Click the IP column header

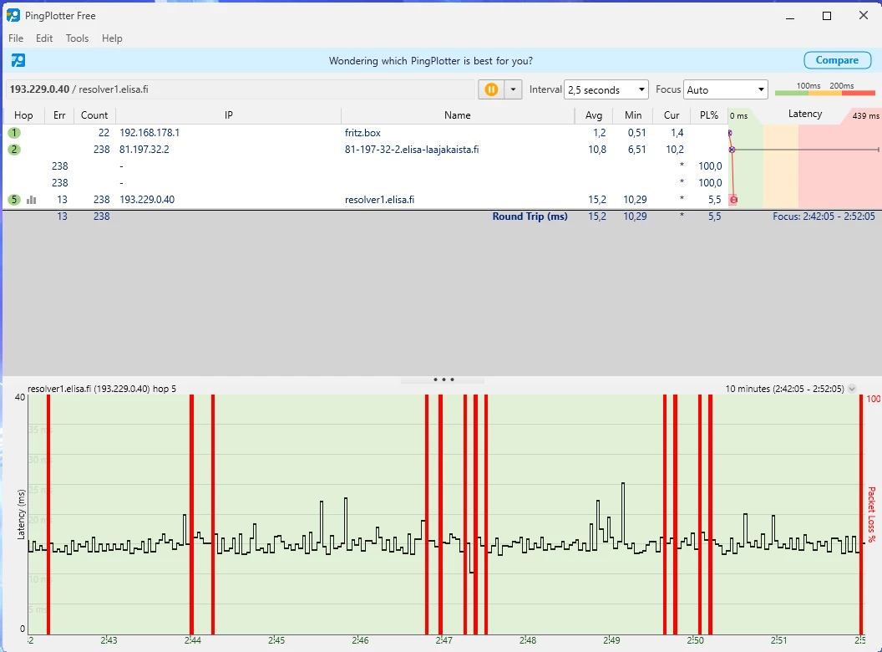pyautogui.click(x=228, y=115)
